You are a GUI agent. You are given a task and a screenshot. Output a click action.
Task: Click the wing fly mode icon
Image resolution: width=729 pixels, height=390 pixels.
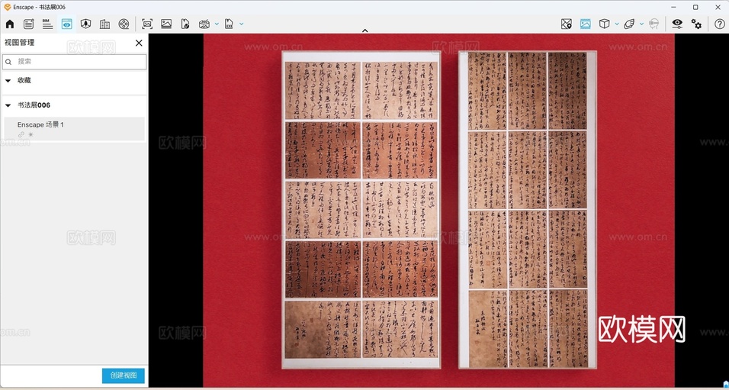pos(629,24)
